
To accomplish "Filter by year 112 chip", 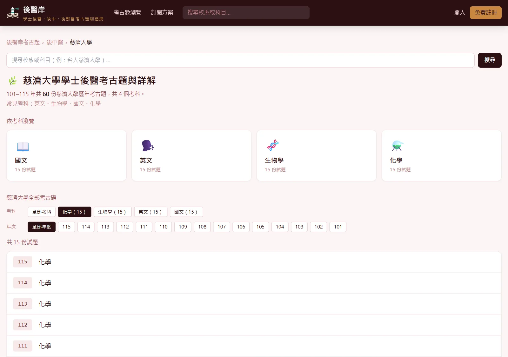I will click(x=125, y=227).
